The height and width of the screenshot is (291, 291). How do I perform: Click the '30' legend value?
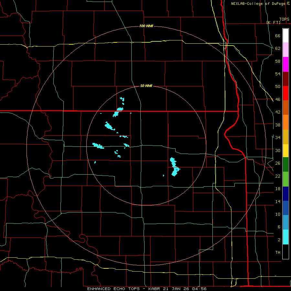tap(278, 150)
